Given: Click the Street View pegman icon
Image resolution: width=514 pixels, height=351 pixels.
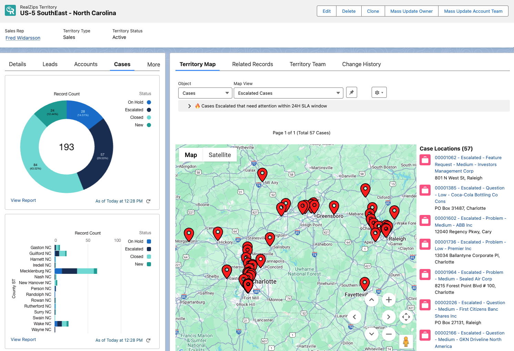Looking at the screenshot, I should [x=406, y=342].
